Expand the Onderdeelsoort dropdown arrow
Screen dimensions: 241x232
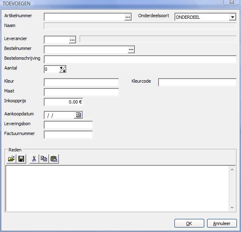click(x=232, y=17)
